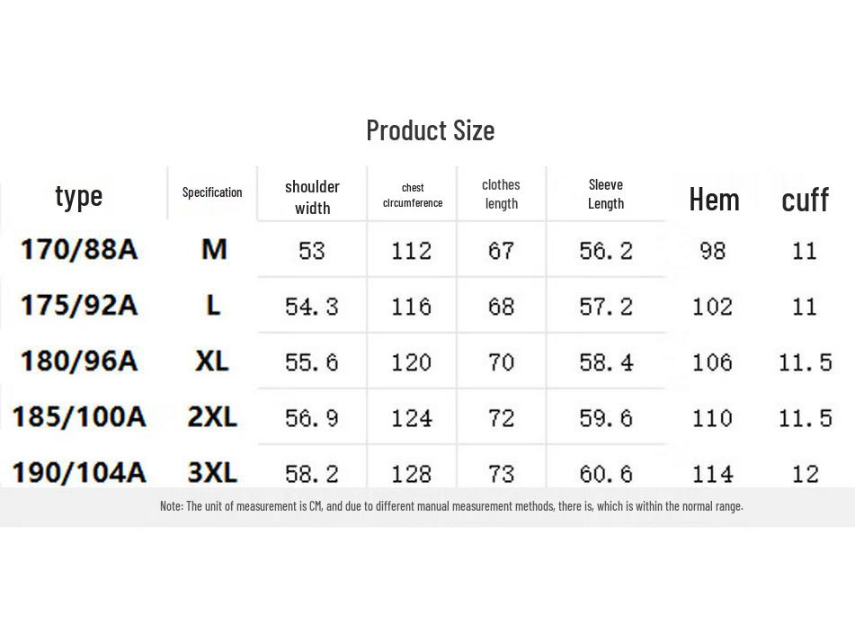Viewport: 855px width, 642px height.
Task: Click the M size specification
Action: click(213, 249)
